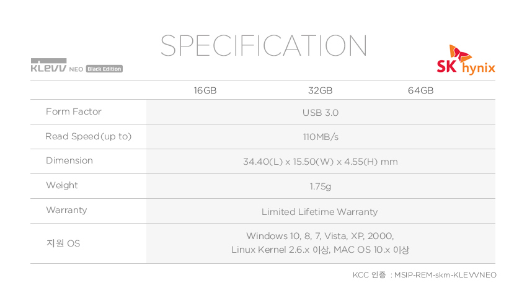Click the Warranty row label
Viewport: 527px width, 288px height.
tap(66, 210)
